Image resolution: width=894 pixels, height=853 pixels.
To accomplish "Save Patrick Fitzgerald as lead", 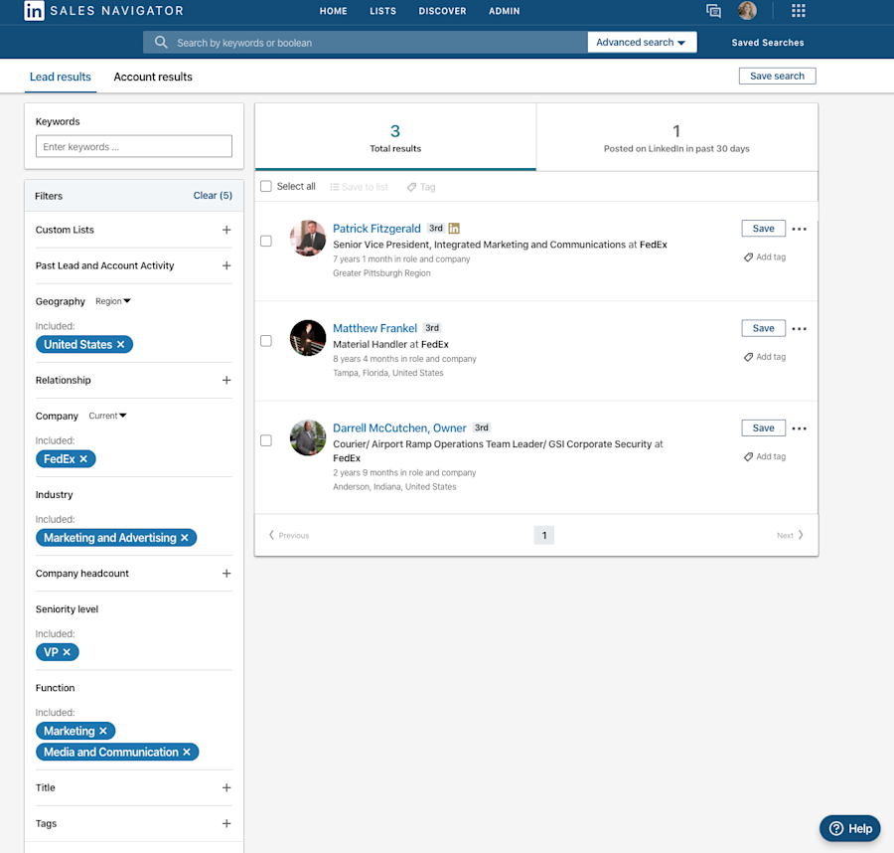I will click(764, 229).
